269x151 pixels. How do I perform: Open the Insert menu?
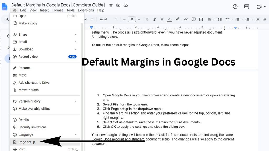click(x=44, y=10)
